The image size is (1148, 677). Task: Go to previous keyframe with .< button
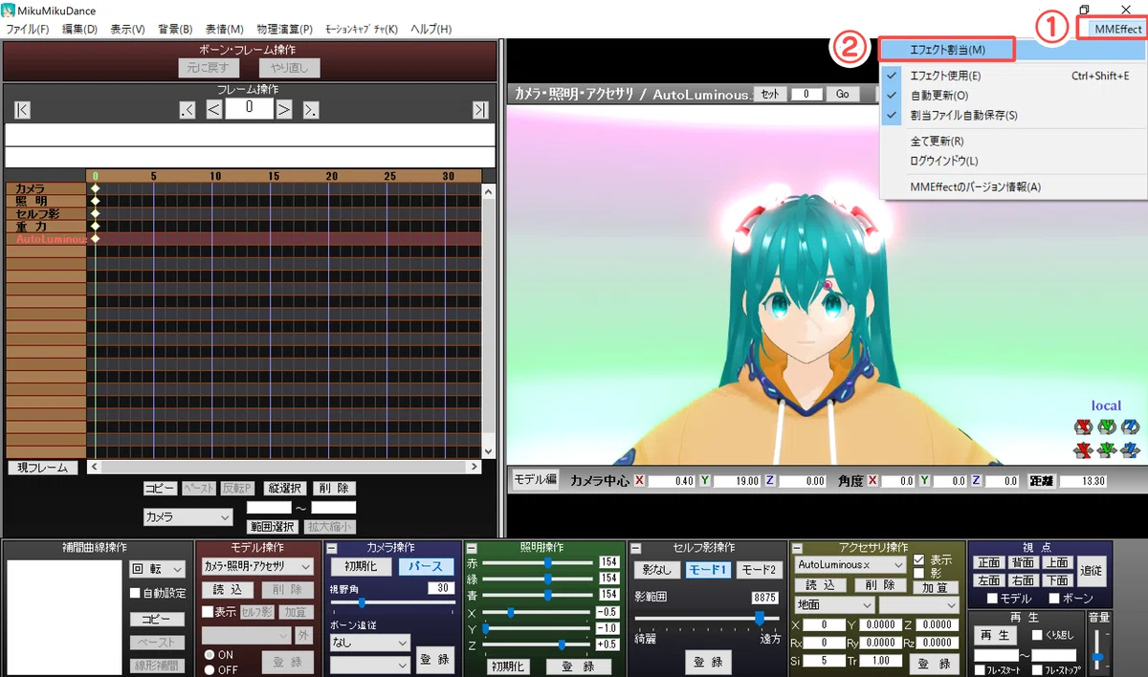pyautogui.click(x=188, y=110)
